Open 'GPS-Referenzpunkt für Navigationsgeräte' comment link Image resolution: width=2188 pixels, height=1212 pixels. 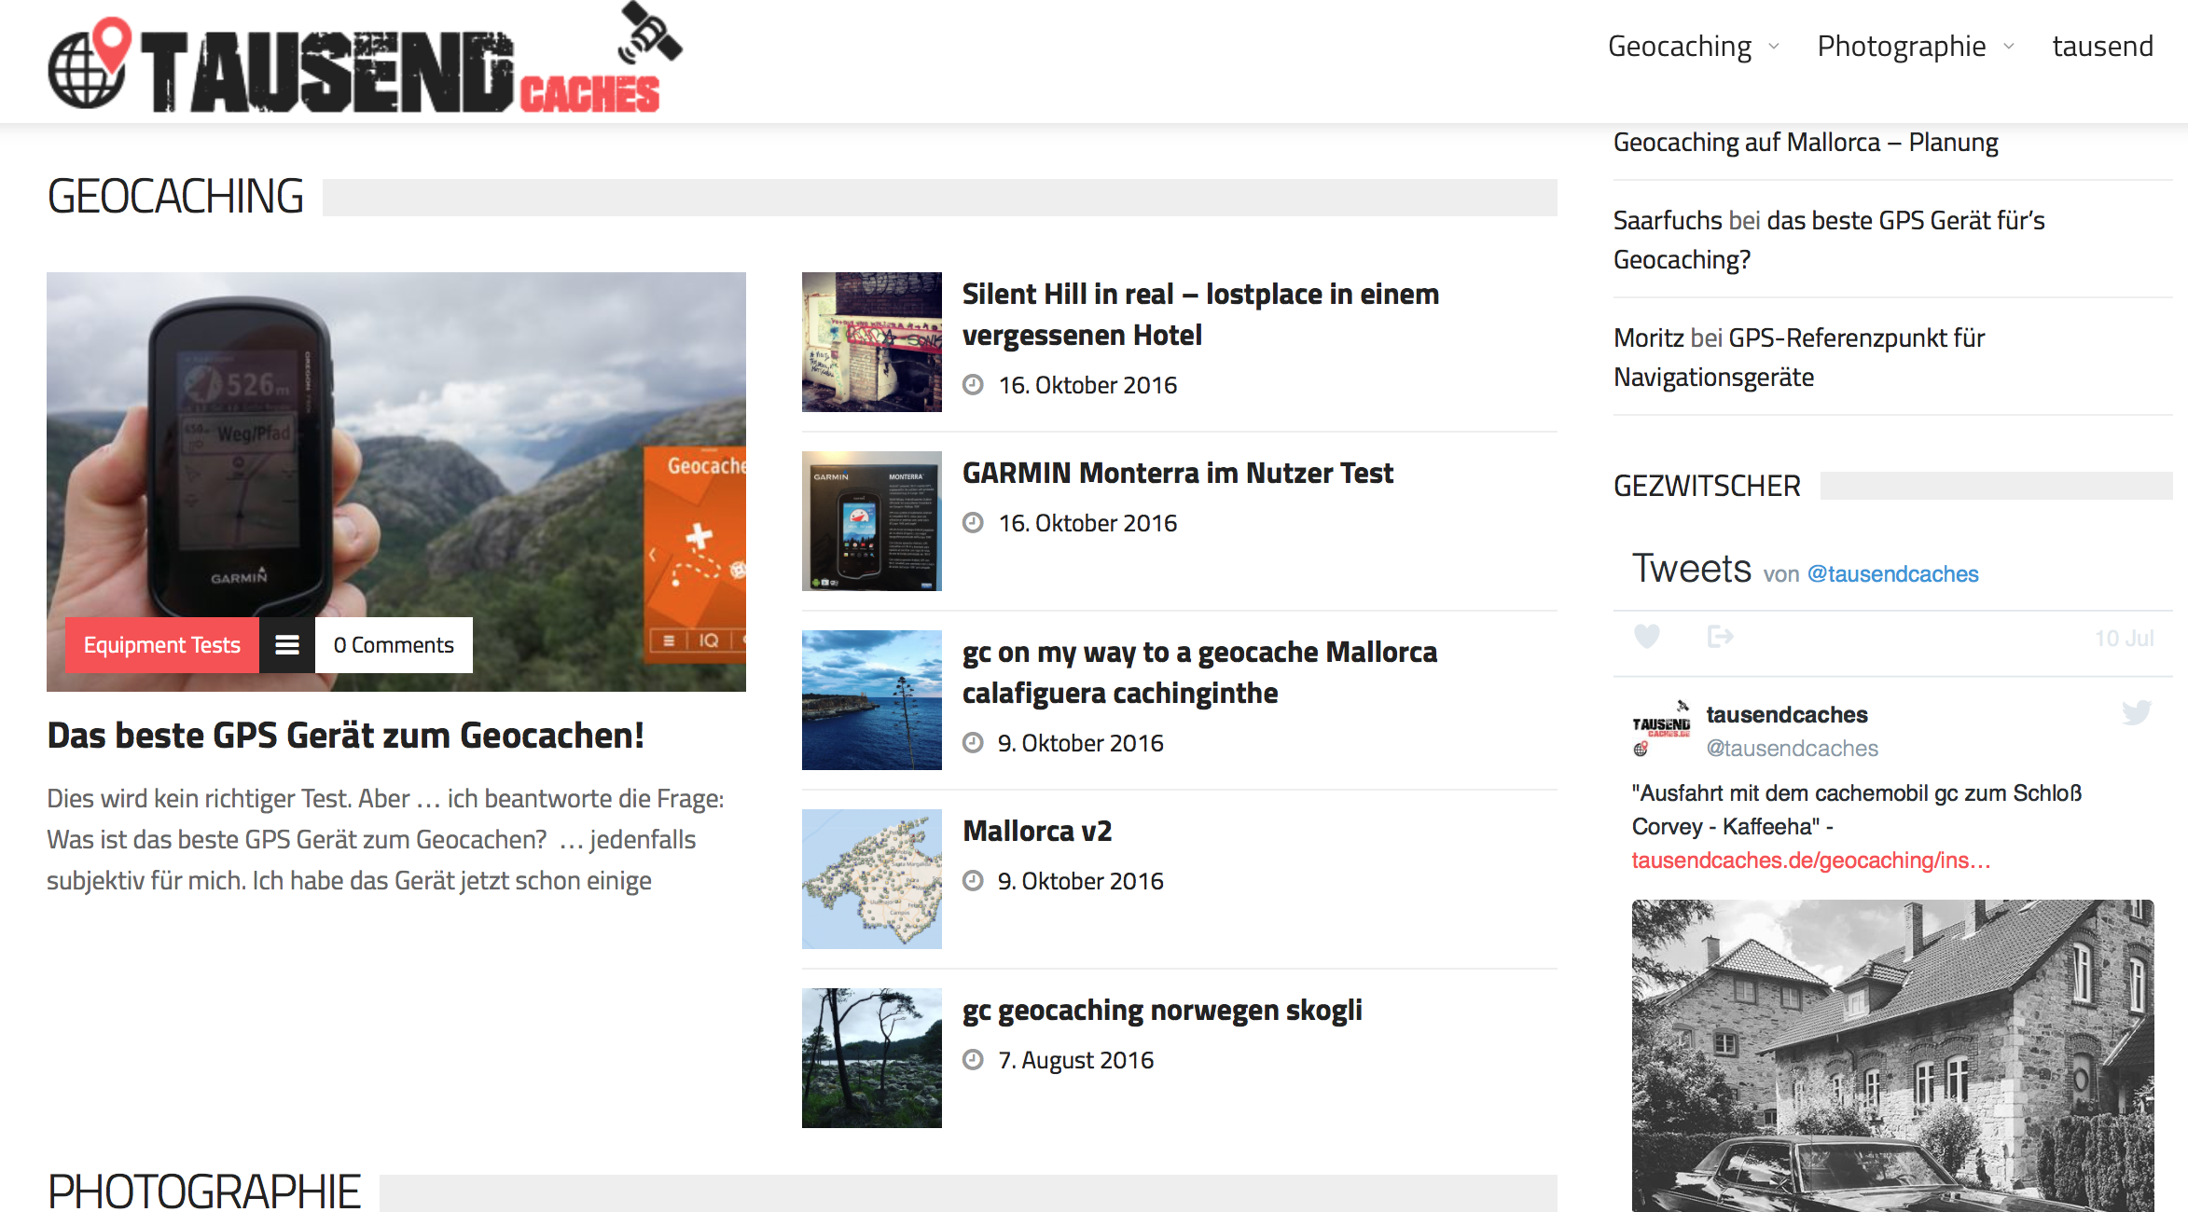pyautogui.click(x=1799, y=357)
